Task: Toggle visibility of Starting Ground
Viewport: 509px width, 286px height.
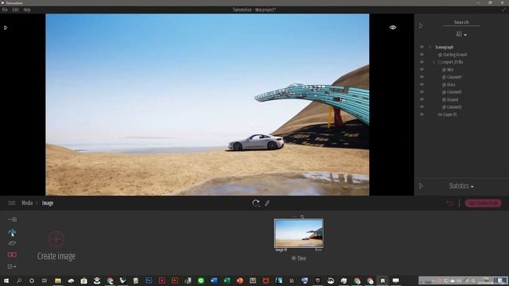Action: (x=422, y=55)
